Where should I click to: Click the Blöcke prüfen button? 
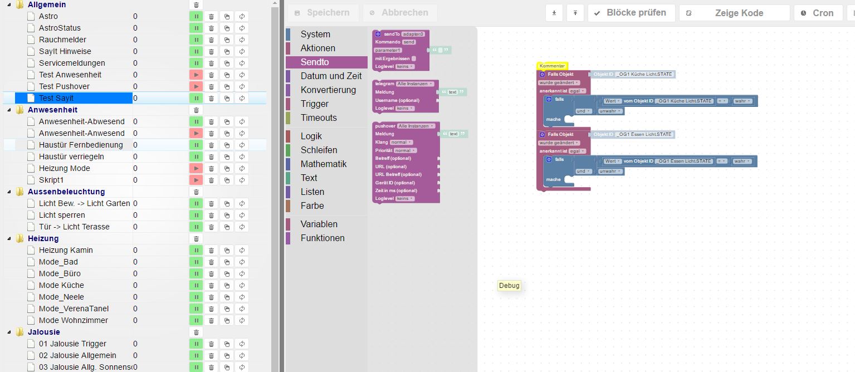point(631,13)
